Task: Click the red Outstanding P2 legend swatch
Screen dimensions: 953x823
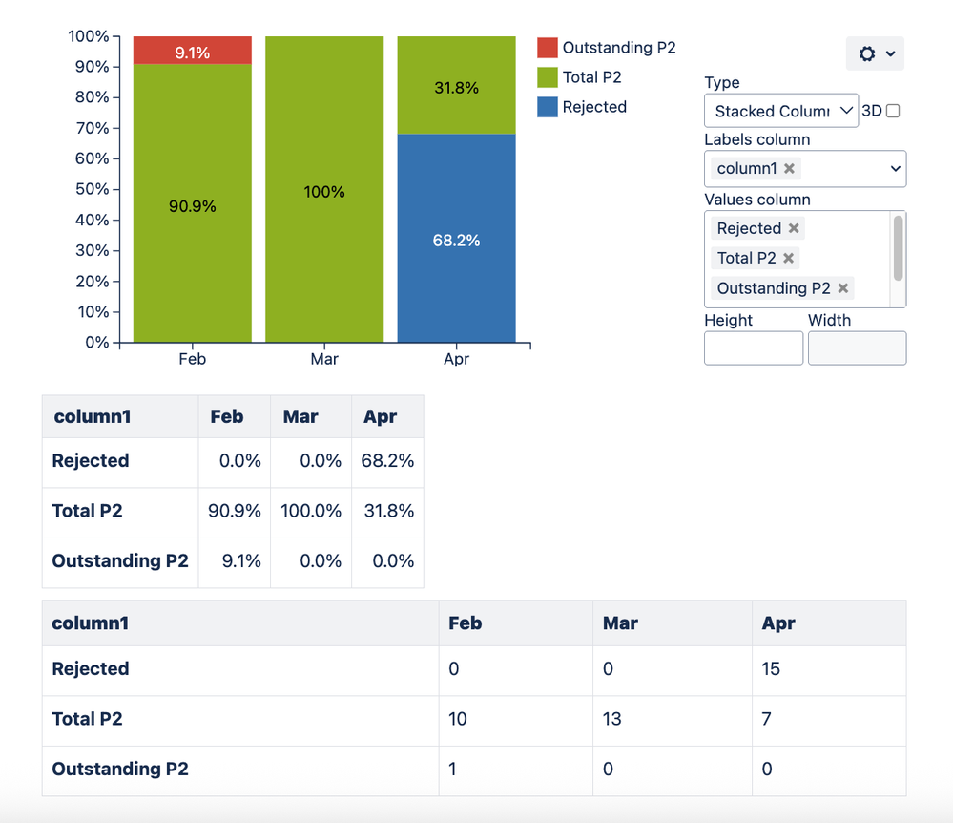Action: tap(548, 48)
